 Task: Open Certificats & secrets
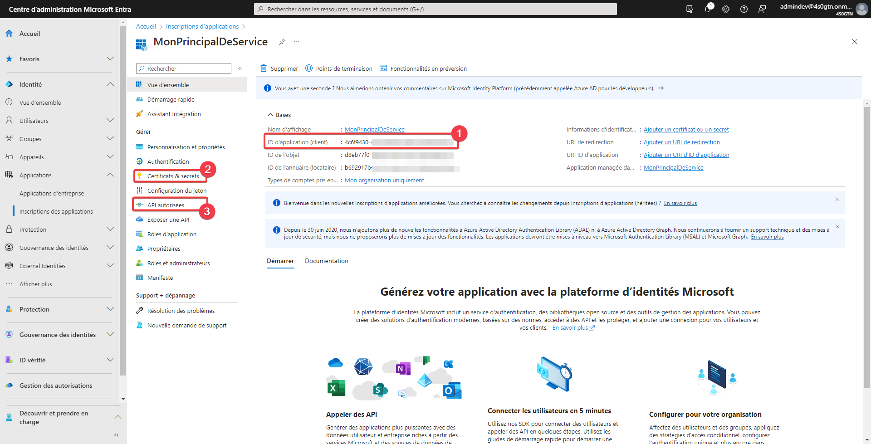[x=173, y=176]
